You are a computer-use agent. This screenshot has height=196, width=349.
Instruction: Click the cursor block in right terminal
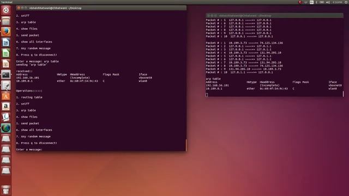[207, 95]
